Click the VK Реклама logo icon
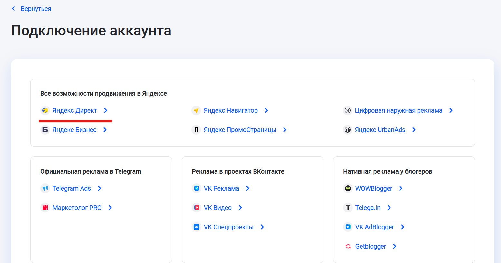The width and height of the screenshot is (501, 263). 197,188
